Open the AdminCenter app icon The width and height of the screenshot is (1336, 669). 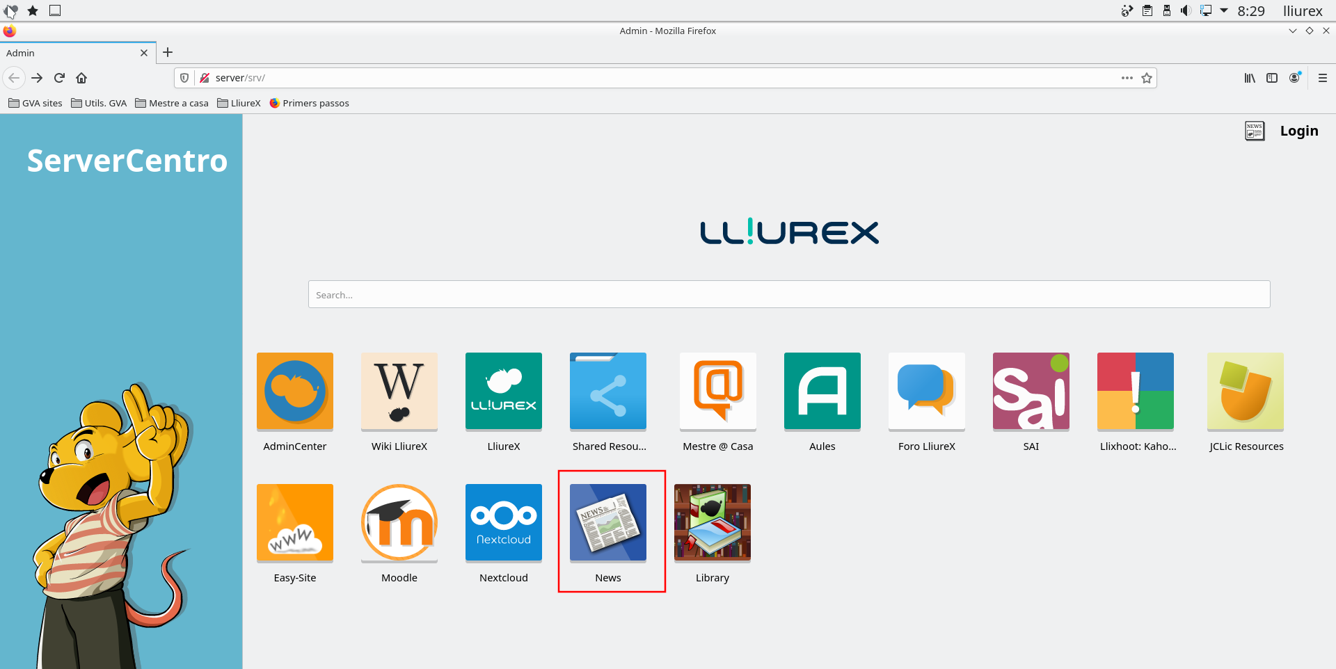tap(294, 391)
